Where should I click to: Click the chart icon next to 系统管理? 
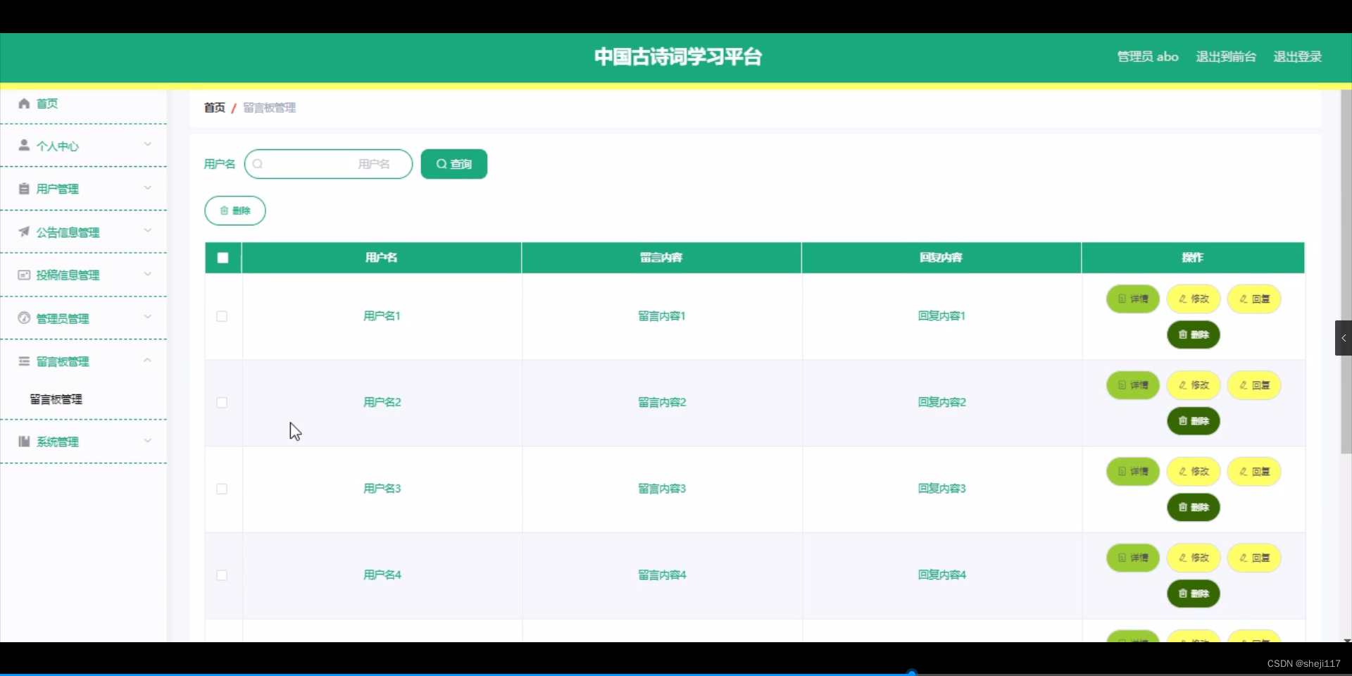click(25, 442)
